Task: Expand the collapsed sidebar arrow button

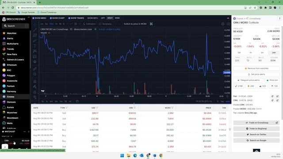Action: click(x=5, y=147)
